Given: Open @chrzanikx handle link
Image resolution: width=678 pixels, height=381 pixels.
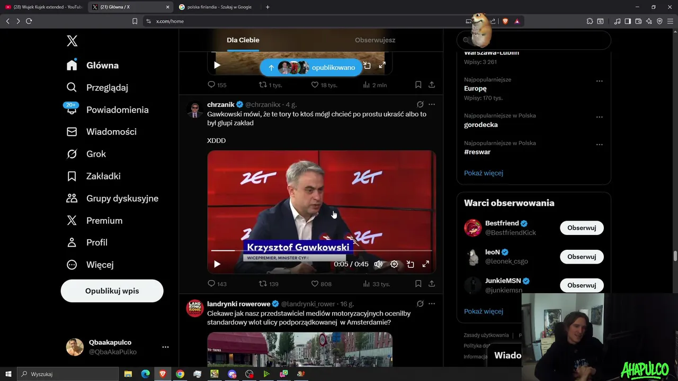Looking at the screenshot, I should click(x=263, y=105).
